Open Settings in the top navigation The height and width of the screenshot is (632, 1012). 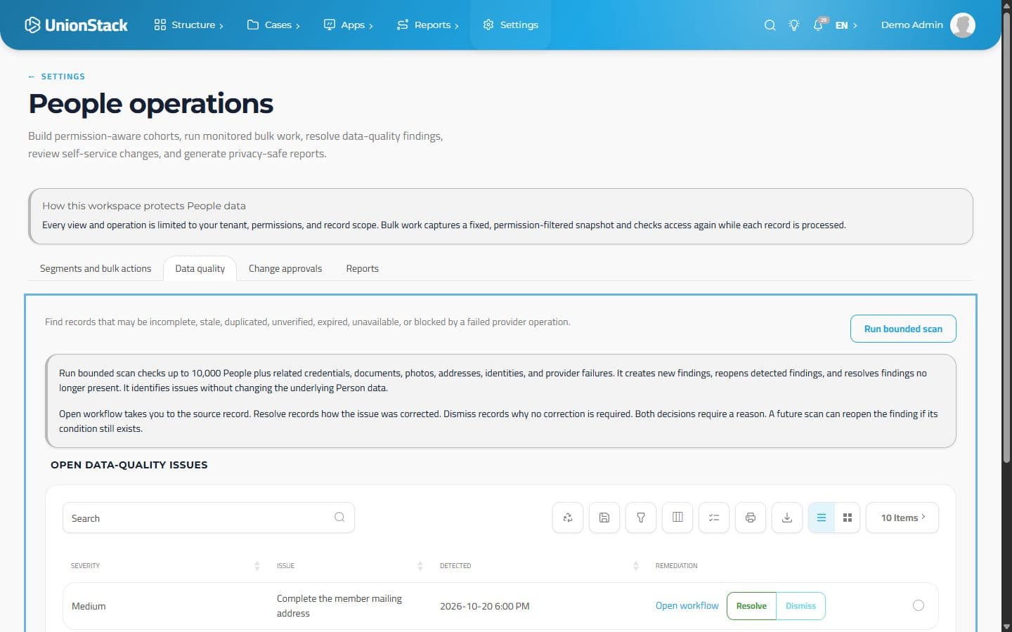510,25
